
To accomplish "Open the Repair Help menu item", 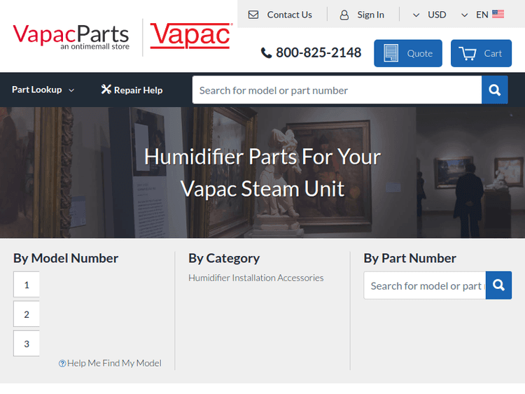I will pos(132,90).
